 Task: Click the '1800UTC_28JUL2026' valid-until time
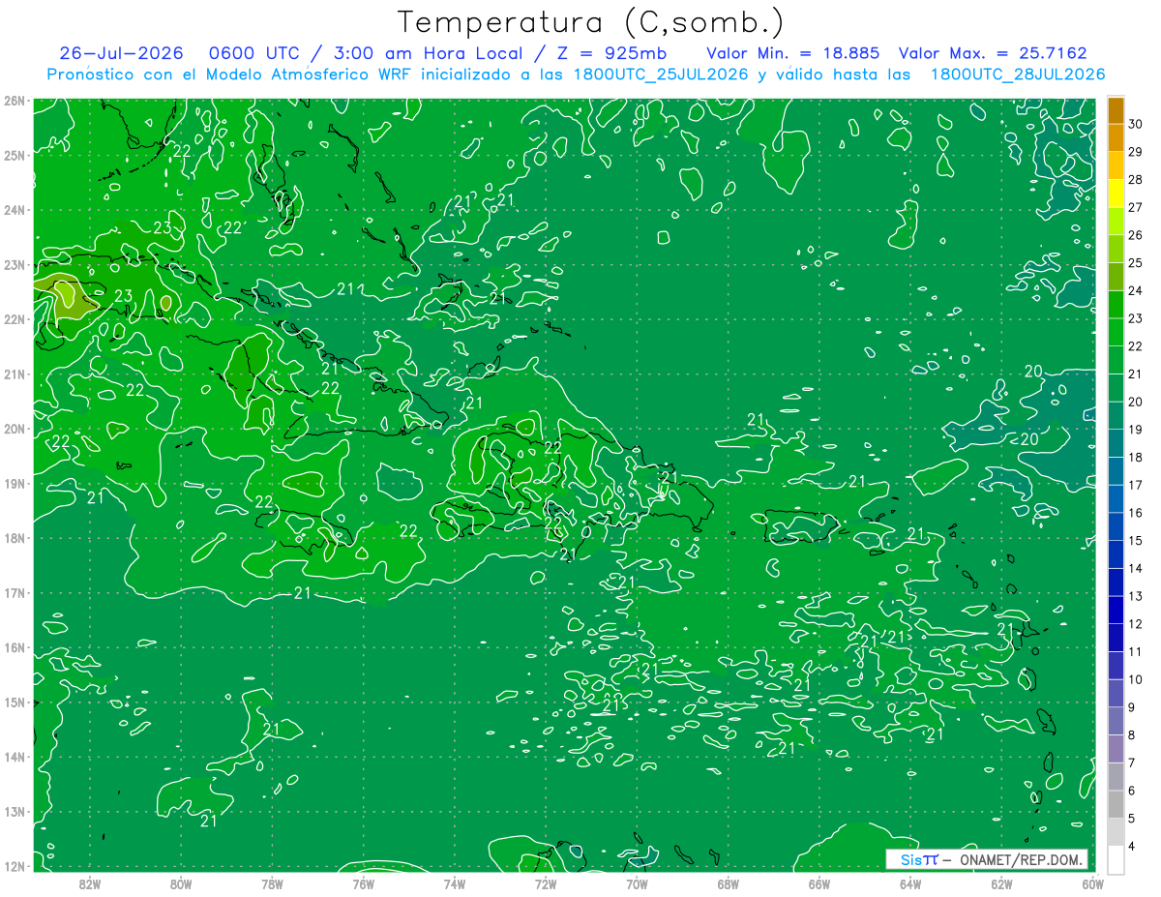[1018, 75]
